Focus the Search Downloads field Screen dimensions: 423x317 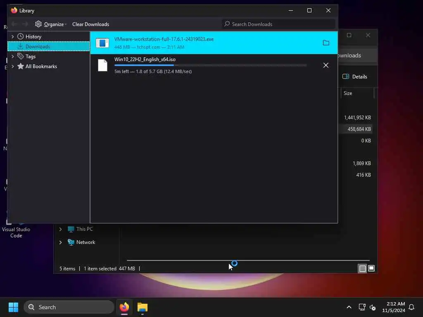(278, 24)
